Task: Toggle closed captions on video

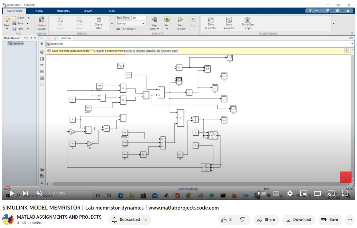Action: 276,193
